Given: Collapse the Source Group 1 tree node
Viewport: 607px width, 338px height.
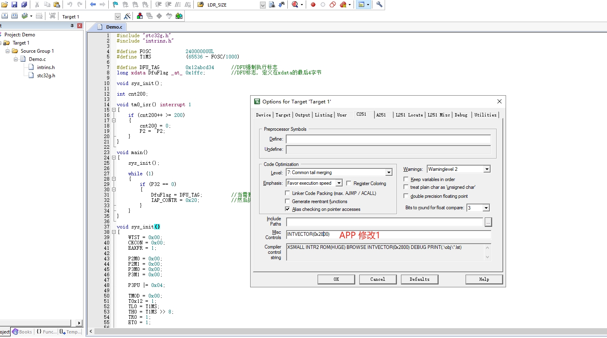Looking at the screenshot, I should point(7,51).
